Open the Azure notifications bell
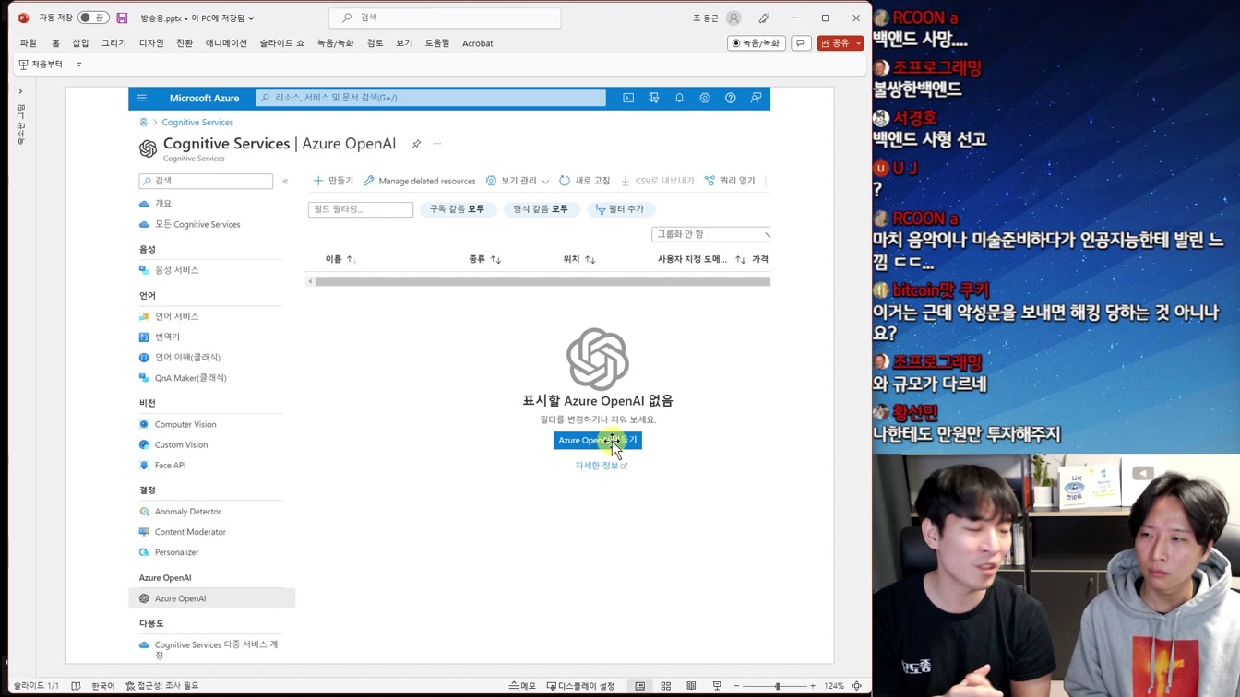 (679, 98)
